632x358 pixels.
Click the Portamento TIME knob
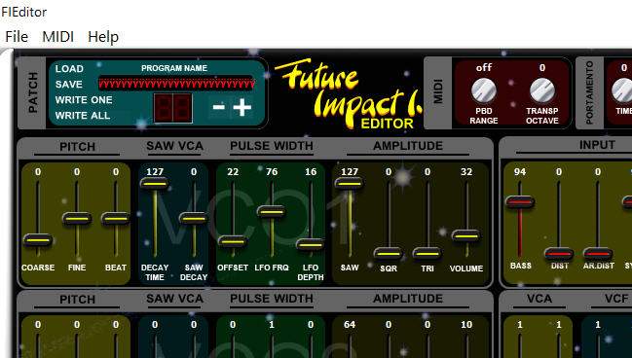623,90
